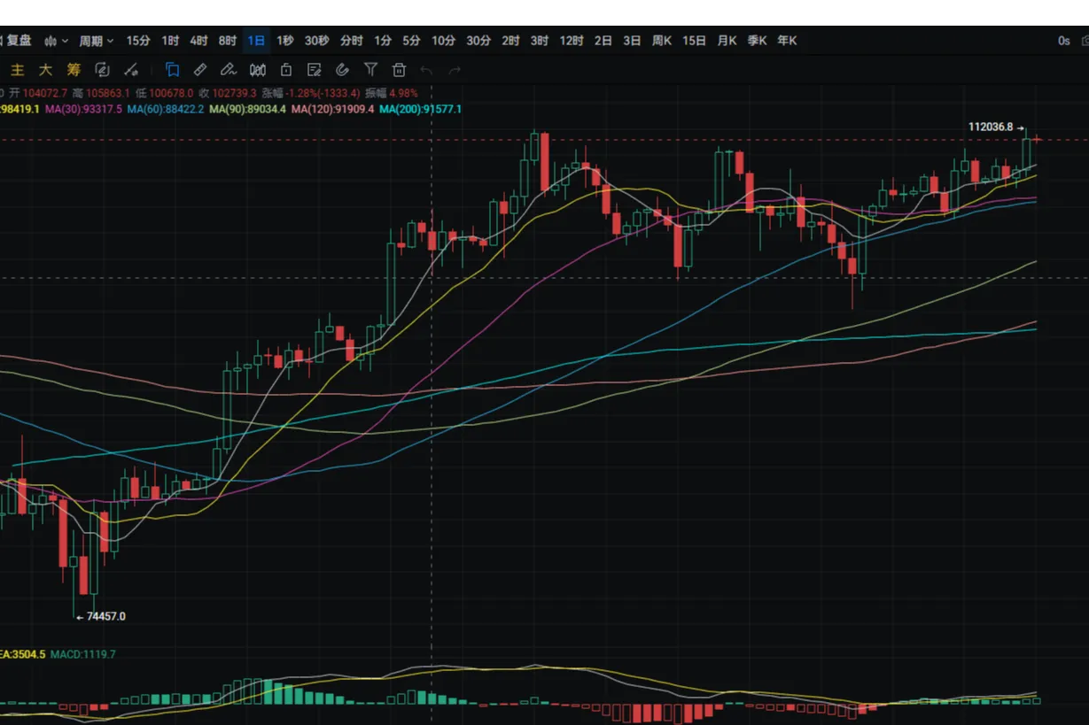Click the 高 high price 105863.1
The image size is (1089, 725).
point(101,93)
